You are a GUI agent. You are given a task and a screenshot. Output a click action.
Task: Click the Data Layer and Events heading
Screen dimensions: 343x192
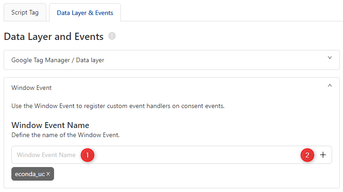click(54, 37)
